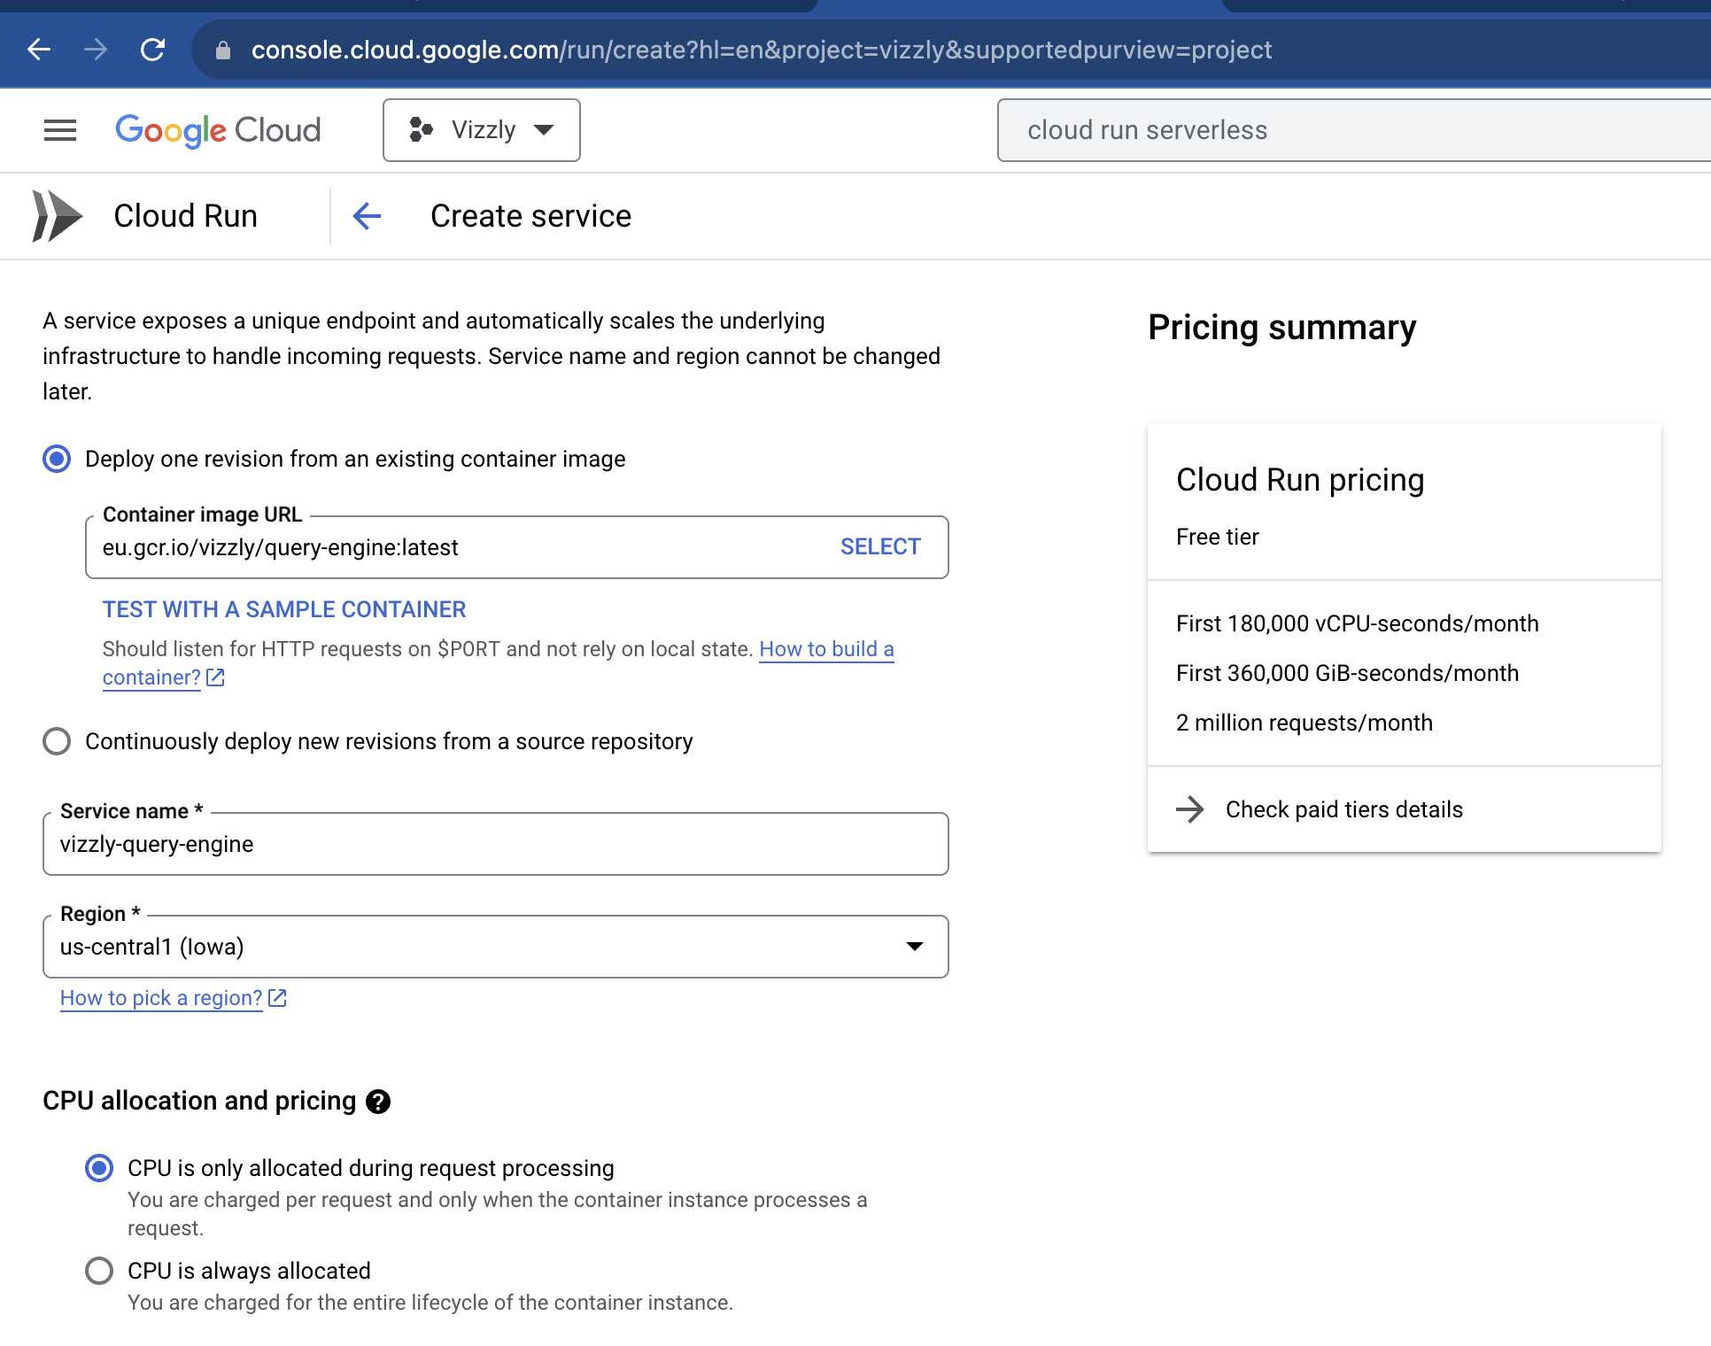
Task: Click the Cloud Run product icon
Action: [57, 216]
